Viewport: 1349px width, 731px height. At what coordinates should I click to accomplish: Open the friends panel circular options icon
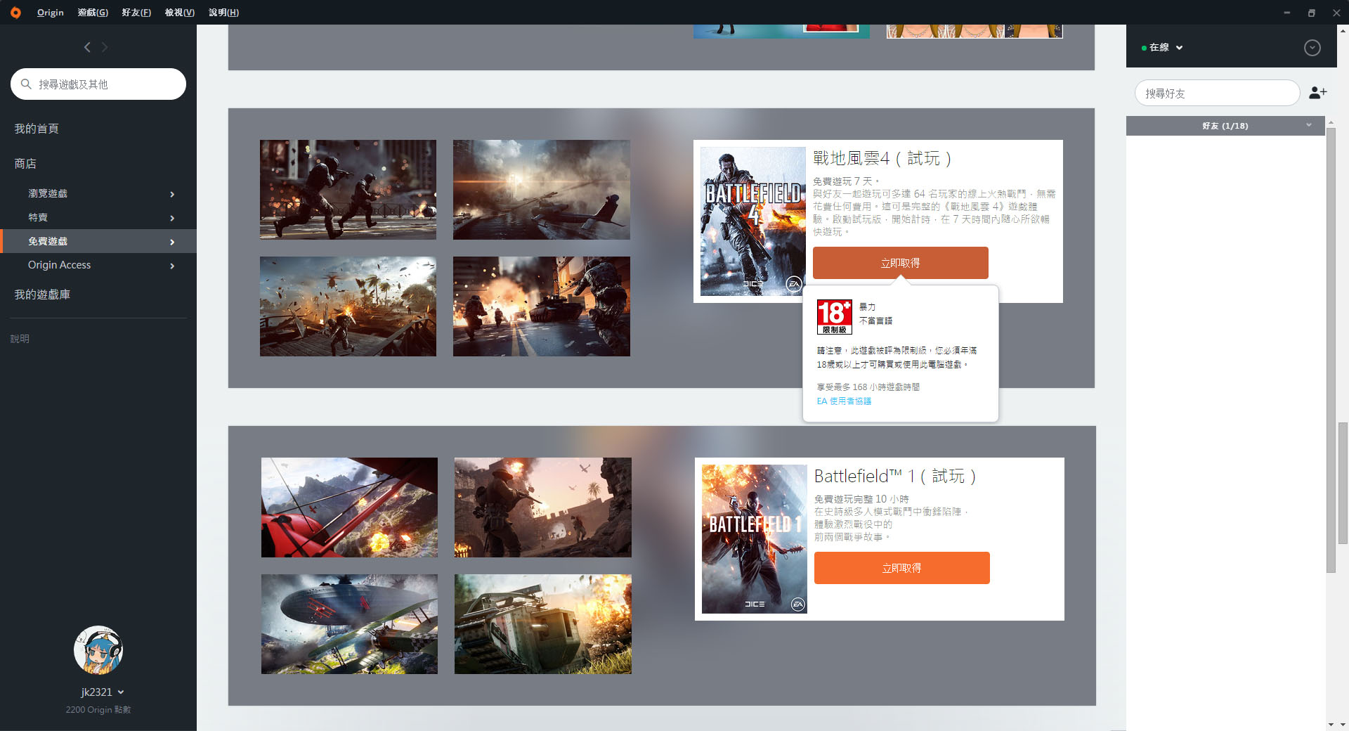click(1312, 48)
